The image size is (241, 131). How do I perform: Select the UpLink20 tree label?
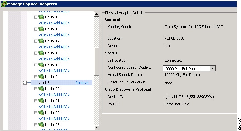(52, 89)
